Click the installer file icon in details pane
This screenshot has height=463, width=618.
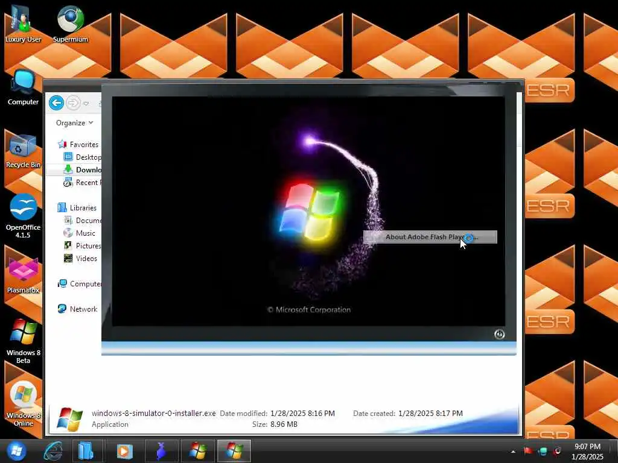(70, 418)
